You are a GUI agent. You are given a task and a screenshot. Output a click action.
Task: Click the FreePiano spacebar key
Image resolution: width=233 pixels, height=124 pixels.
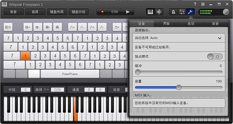[70, 74]
